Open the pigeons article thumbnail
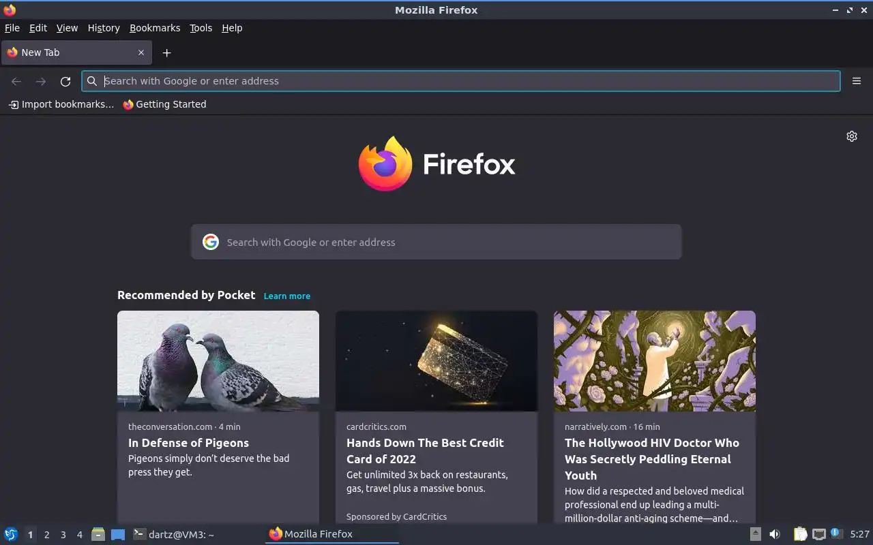 [218, 361]
